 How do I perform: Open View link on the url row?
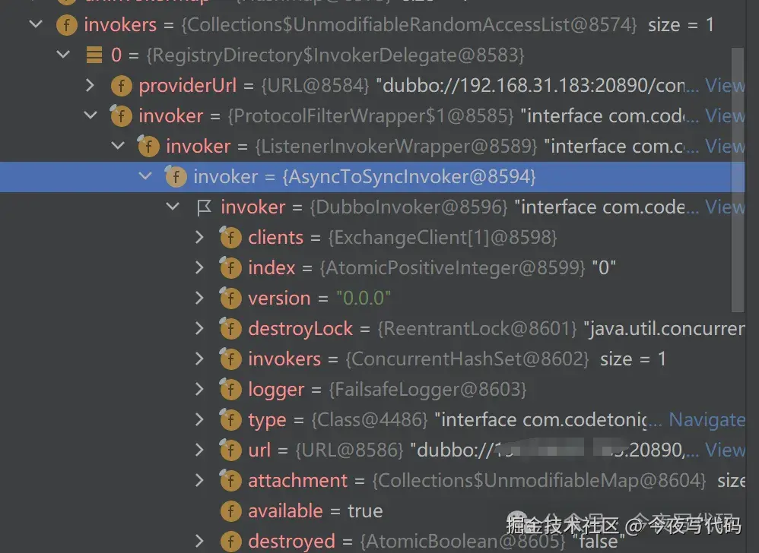[x=725, y=450]
